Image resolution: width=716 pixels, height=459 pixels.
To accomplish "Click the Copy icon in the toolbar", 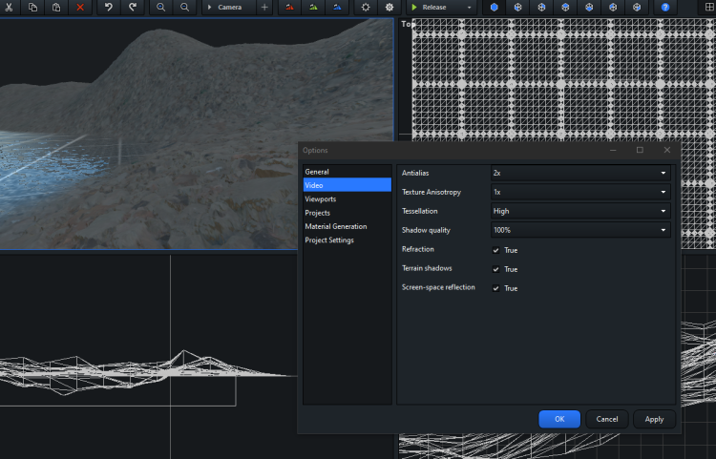I will tap(32, 7).
